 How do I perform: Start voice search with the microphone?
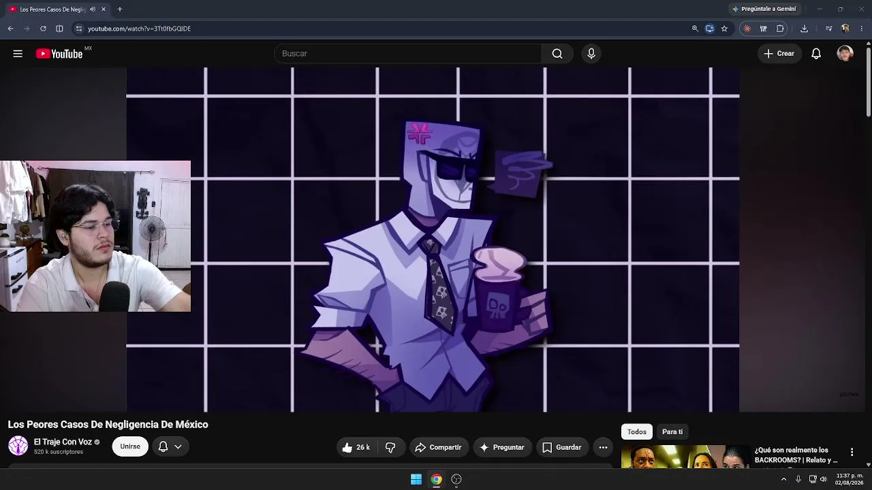click(x=591, y=54)
